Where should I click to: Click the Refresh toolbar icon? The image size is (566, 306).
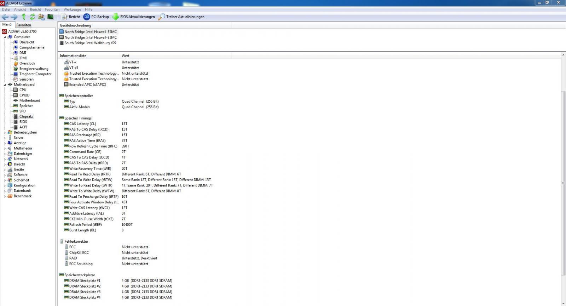(x=32, y=17)
